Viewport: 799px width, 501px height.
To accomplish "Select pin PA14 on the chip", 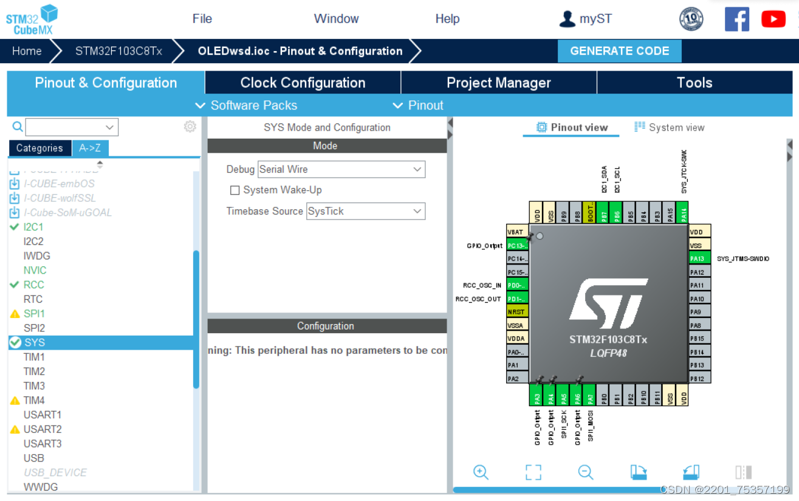I will (x=684, y=213).
